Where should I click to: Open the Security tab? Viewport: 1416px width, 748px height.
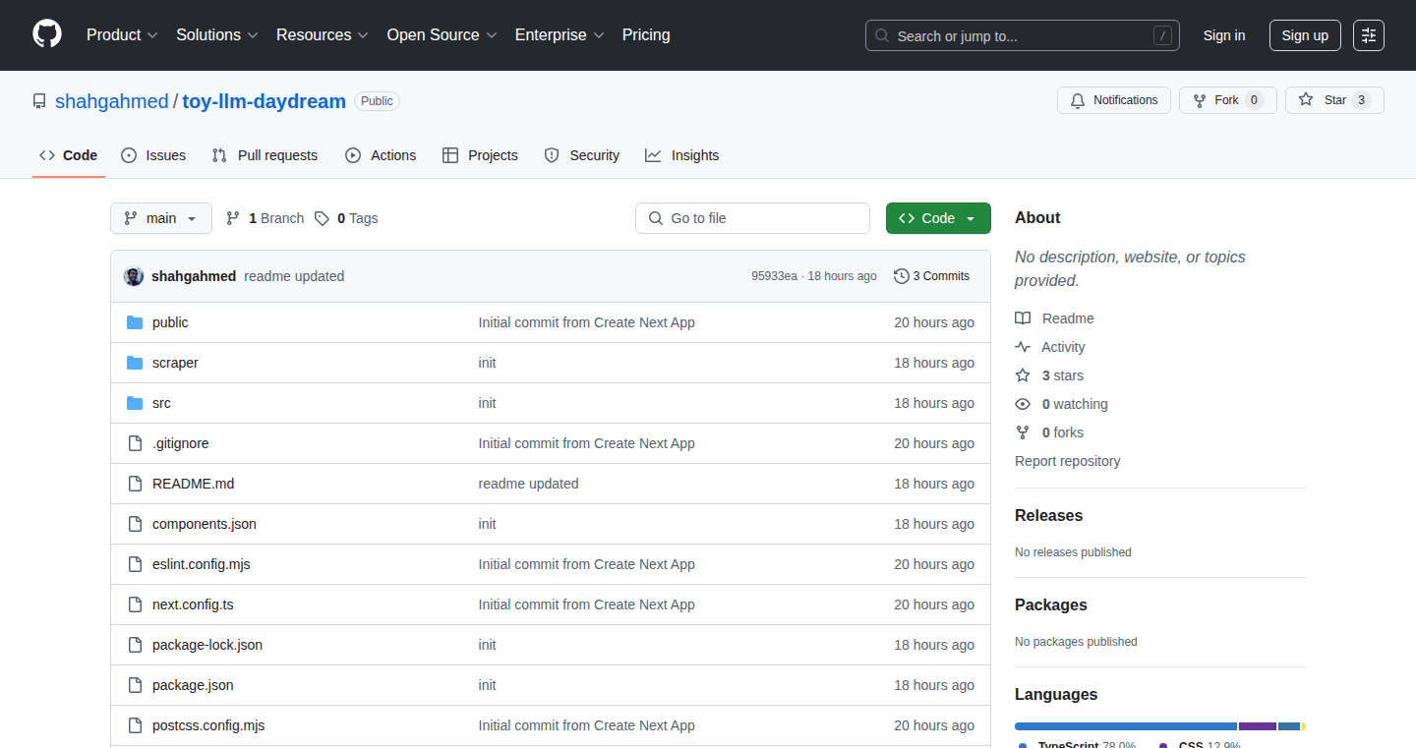[582, 155]
